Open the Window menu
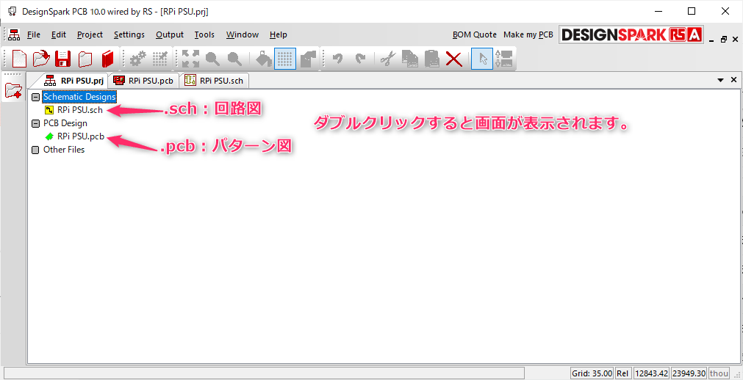The width and height of the screenshot is (743, 380). coord(242,34)
